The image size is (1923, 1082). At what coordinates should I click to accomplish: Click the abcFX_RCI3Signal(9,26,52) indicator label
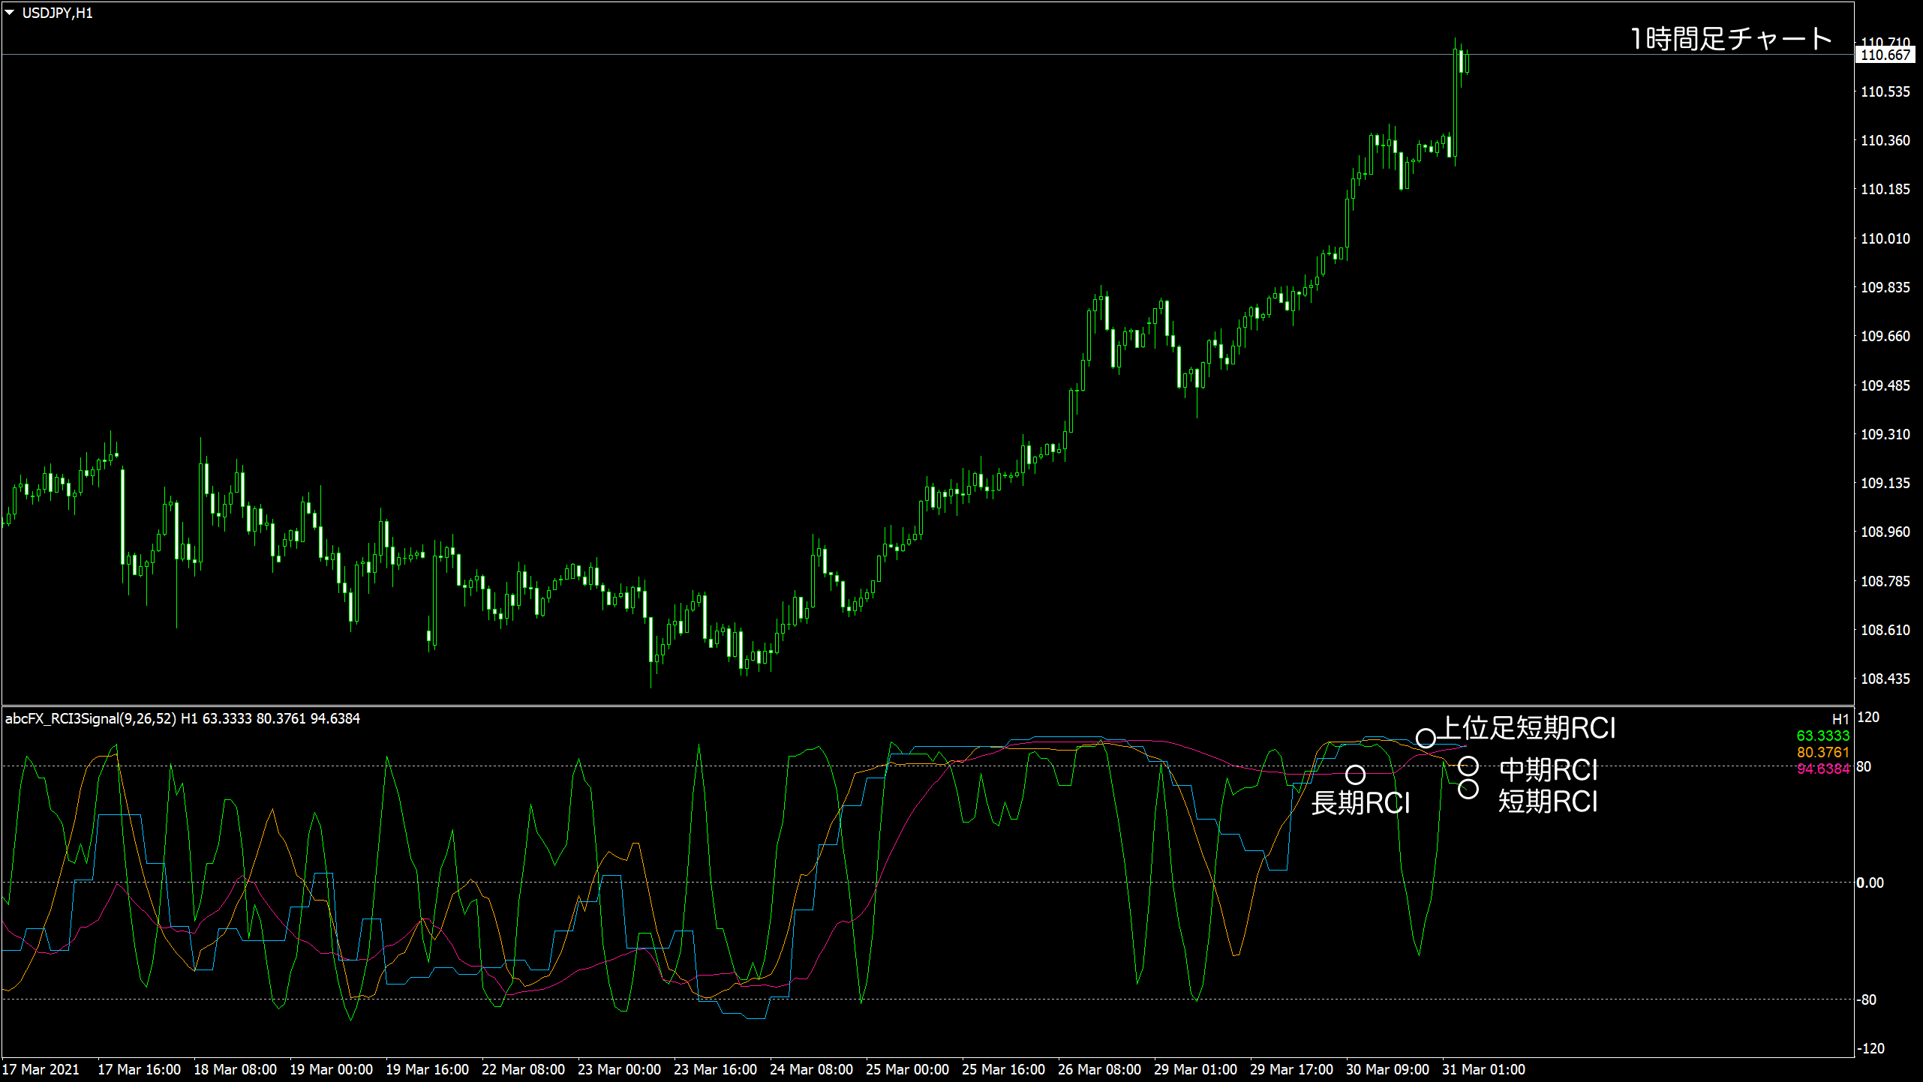point(90,718)
